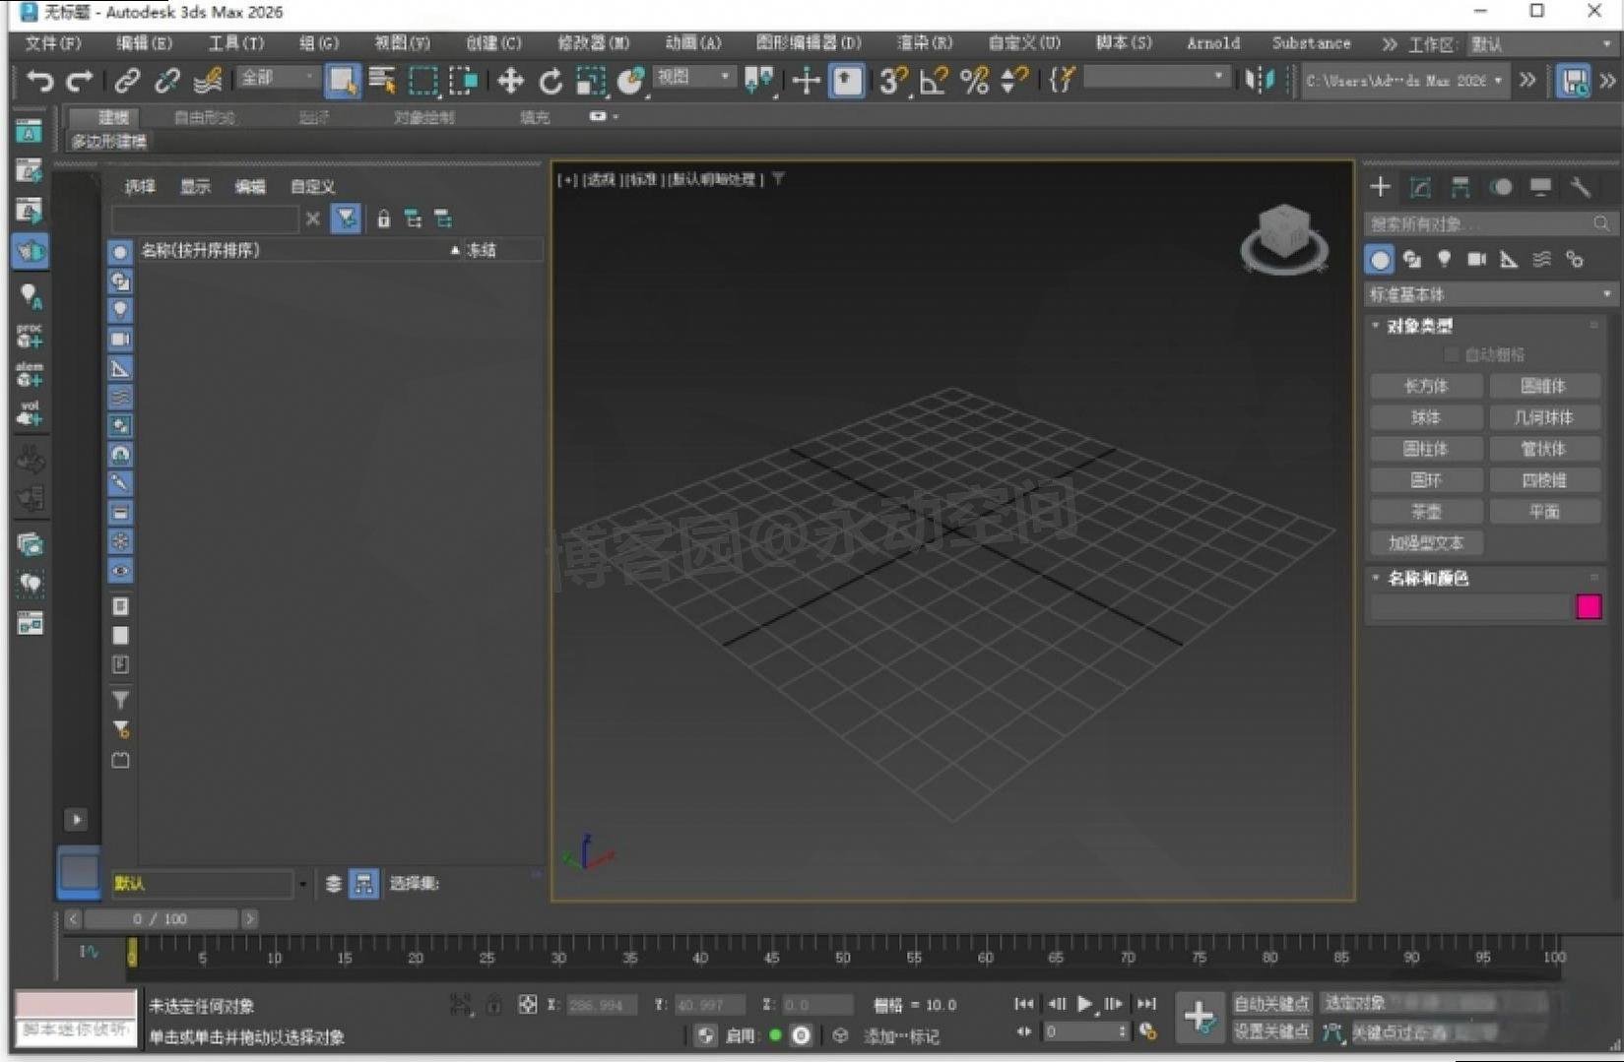1624x1062 pixels.
Task: Switch to the Lights creation category icon
Action: 1444,259
